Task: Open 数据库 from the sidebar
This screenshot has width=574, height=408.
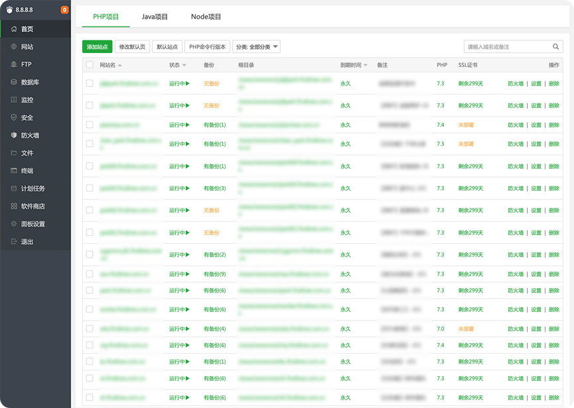Action: click(29, 82)
